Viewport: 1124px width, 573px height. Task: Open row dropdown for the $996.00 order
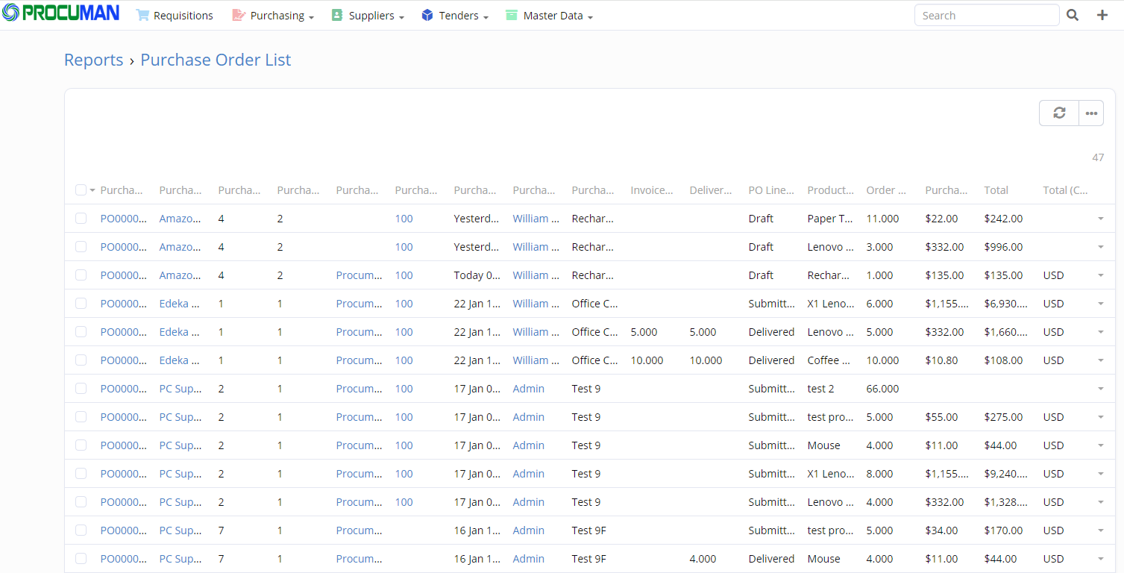(x=1100, y=247)
